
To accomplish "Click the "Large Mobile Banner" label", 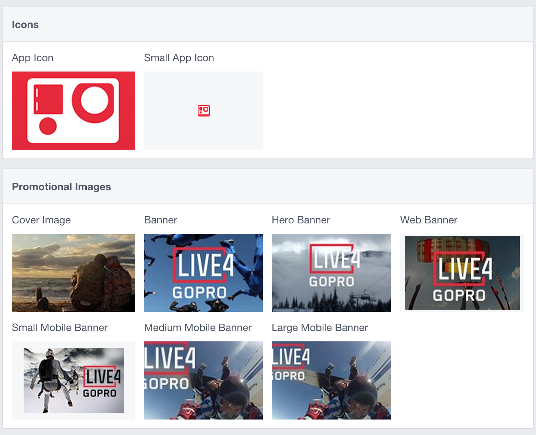I will (x=320, y=328).
